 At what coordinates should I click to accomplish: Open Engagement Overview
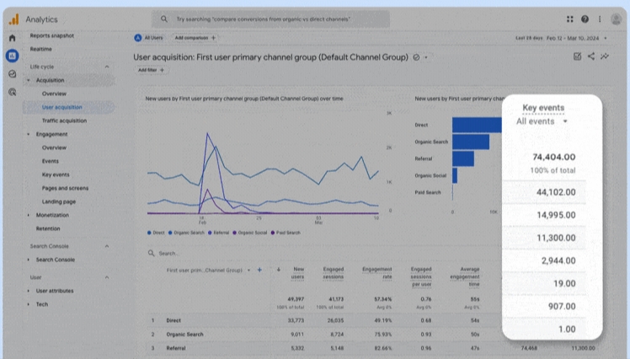pos(54,147)
